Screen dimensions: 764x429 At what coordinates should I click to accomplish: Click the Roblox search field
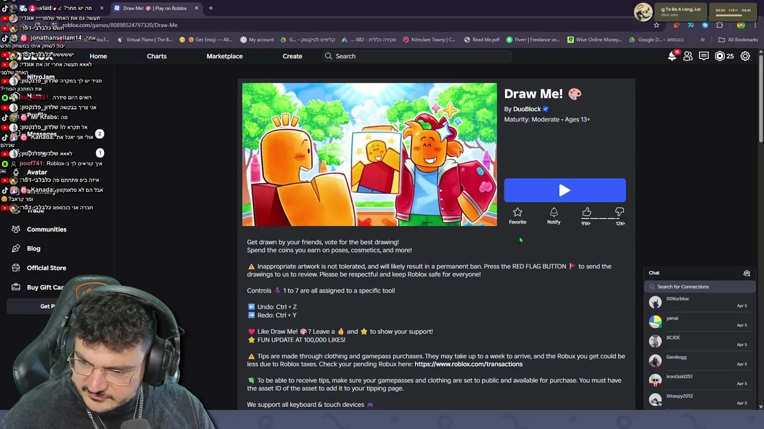417,56
